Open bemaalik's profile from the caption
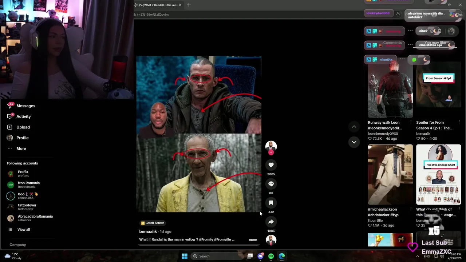 (148, 231)
